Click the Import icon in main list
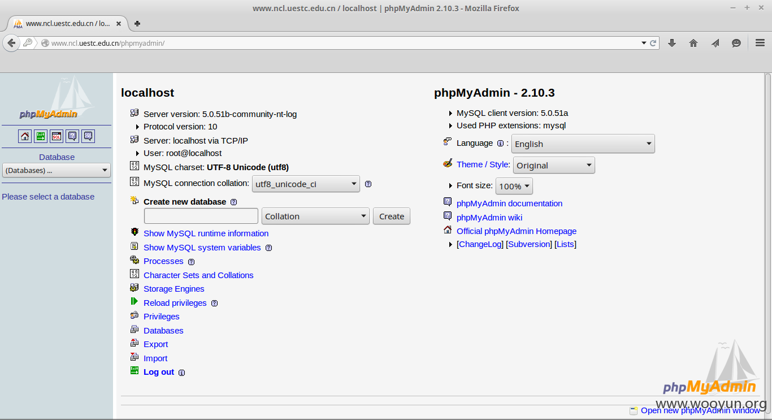Screen dimensions: 772x420 pos(135,357)
